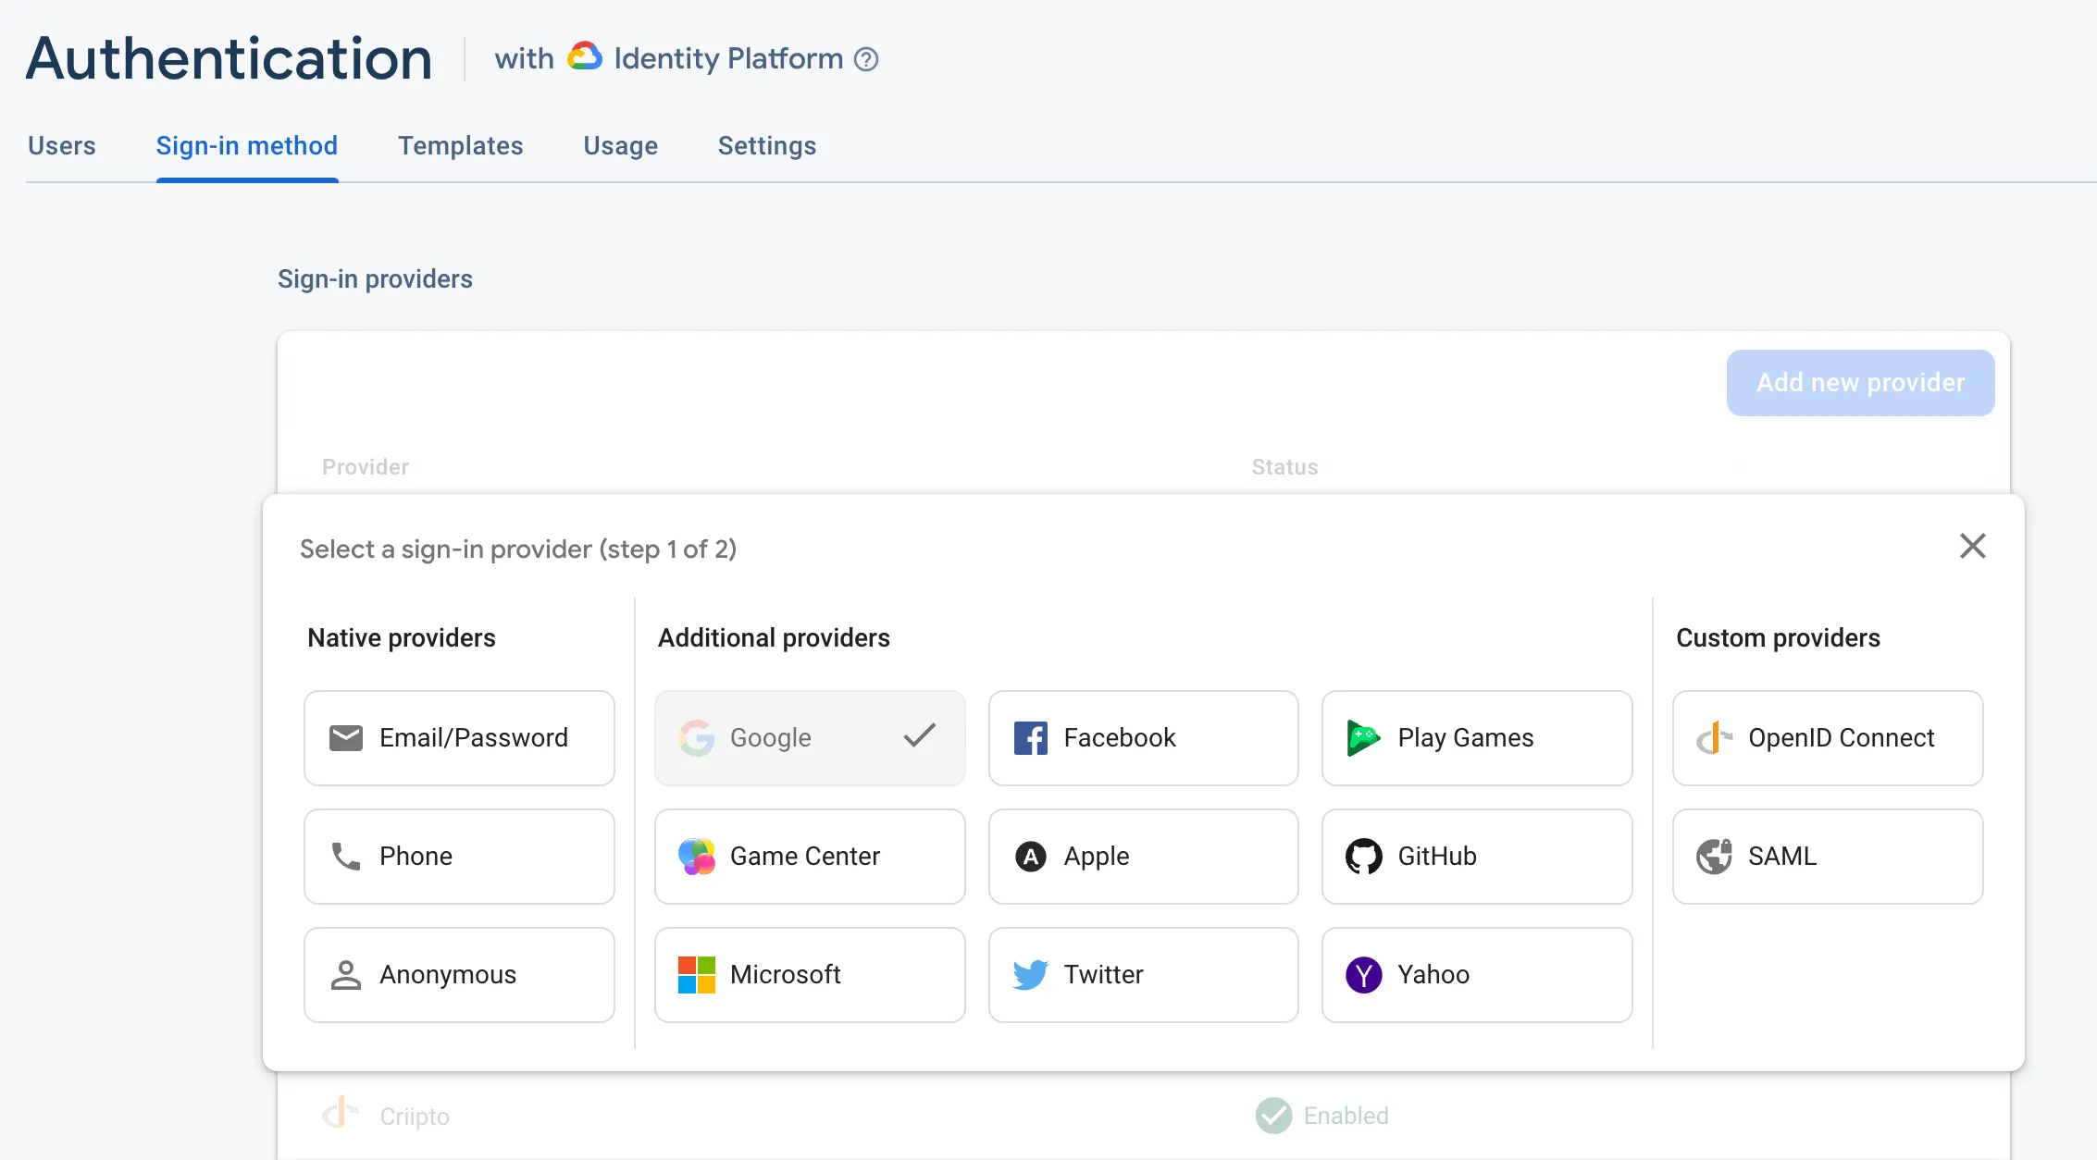Screen dimensions: 2097x1160
Task: Click the Enabled status text
Action: point(1346,1116)
